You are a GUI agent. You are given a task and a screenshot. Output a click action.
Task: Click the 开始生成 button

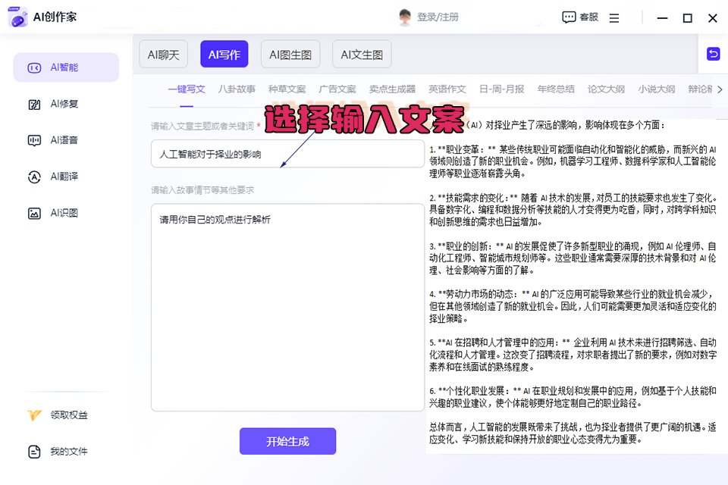click(287, 441)
